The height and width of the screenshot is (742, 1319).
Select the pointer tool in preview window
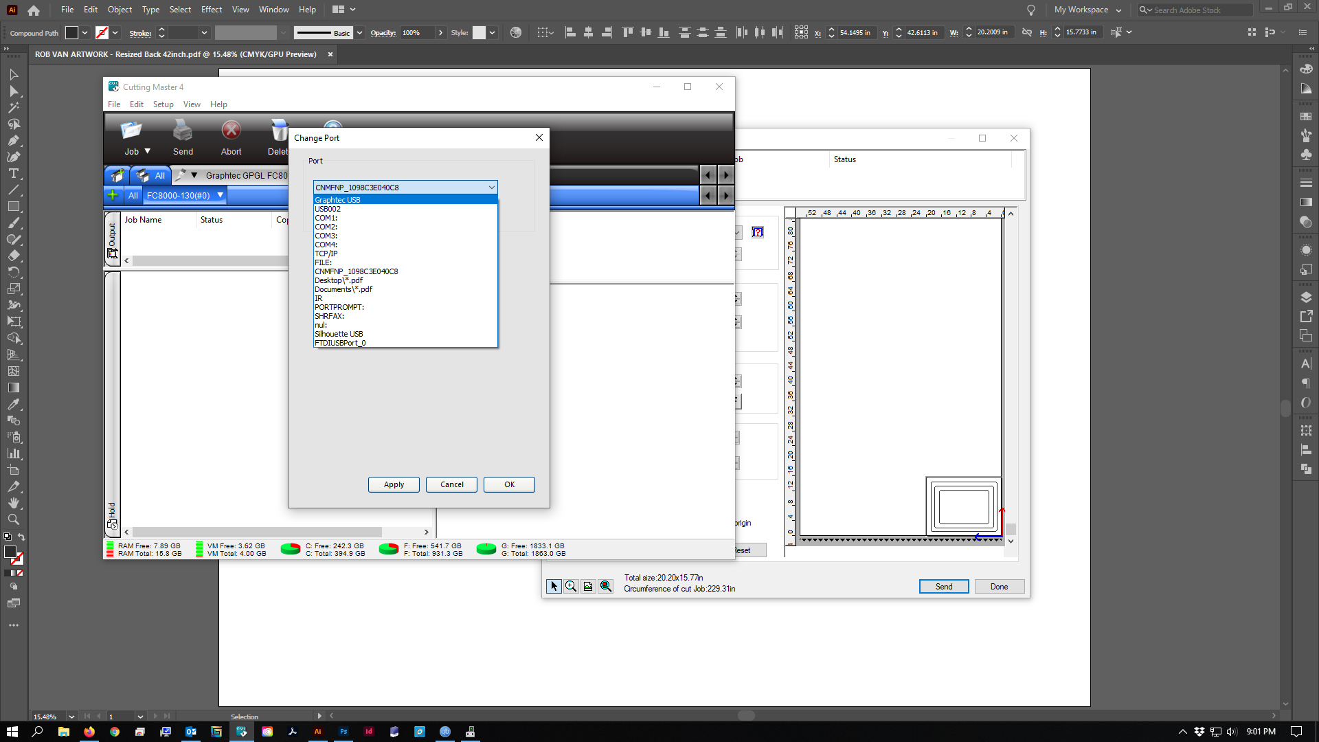pyautogui.click(x=554, y=586)
